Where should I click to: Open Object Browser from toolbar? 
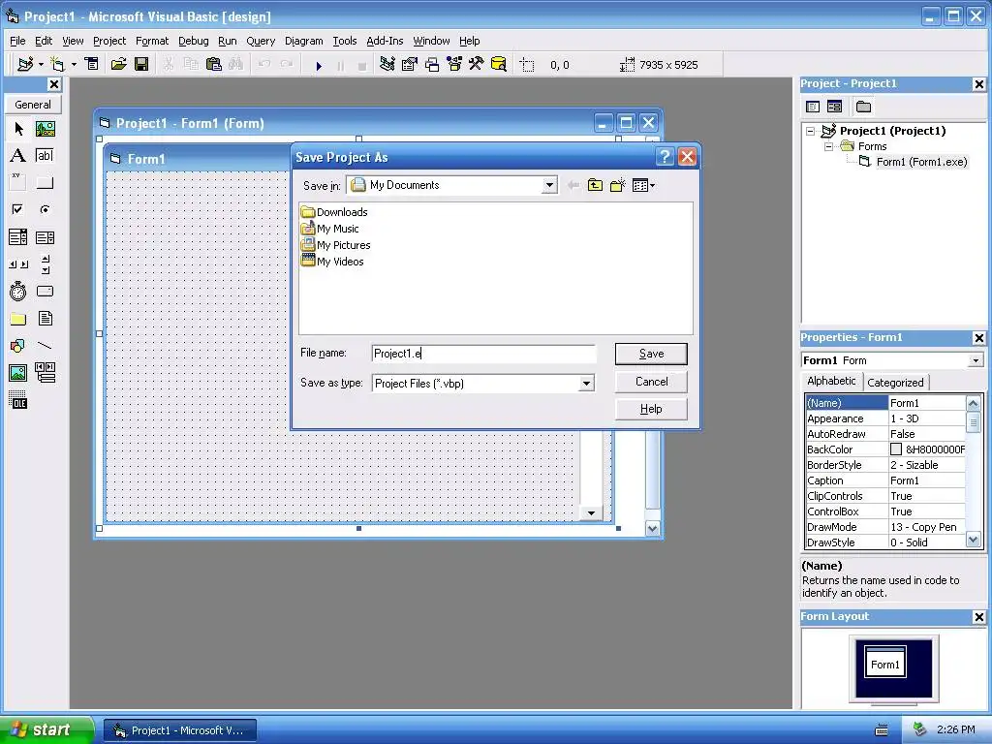(x=454, y=64)
